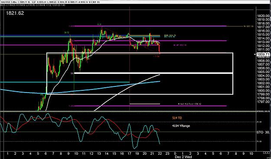
Task: Select the 1800.00 price axis label
Action: click(263, 91)
